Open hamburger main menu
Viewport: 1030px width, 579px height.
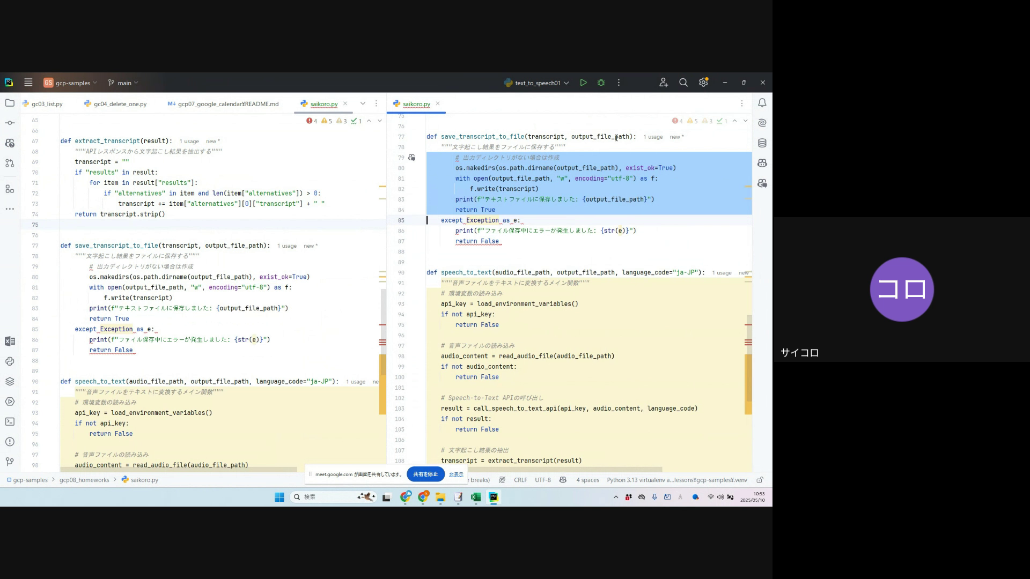(x=28, y=83)
